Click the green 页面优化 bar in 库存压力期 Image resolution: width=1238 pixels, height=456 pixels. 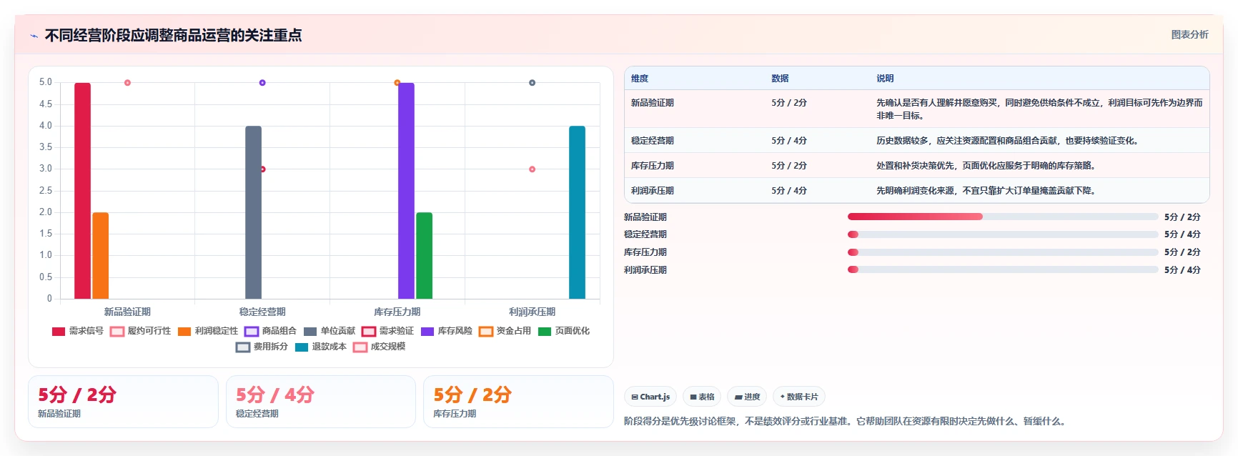coord(425,256)
